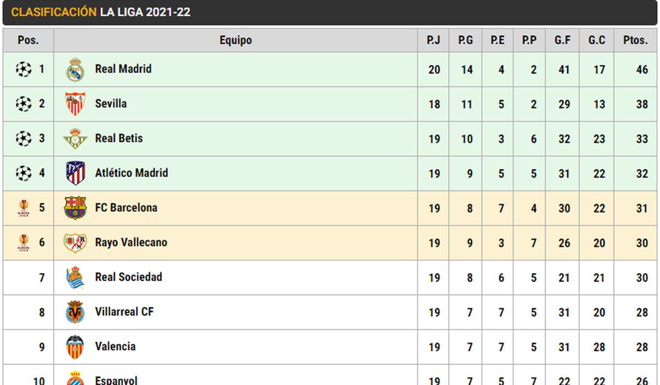Click the Real Madrid club crest
Image resolution: width=660 pixels, height=385 pixels.
75,70
